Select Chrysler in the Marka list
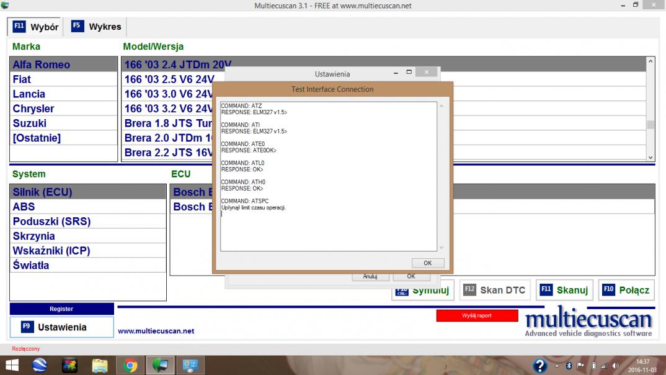 pyautogui.click(x=64, y=109)
